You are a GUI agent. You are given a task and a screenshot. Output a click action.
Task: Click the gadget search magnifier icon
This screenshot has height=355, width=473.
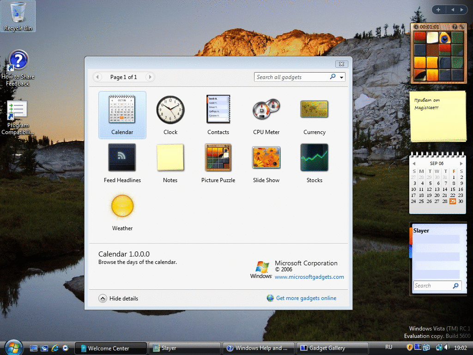(333, 77)
